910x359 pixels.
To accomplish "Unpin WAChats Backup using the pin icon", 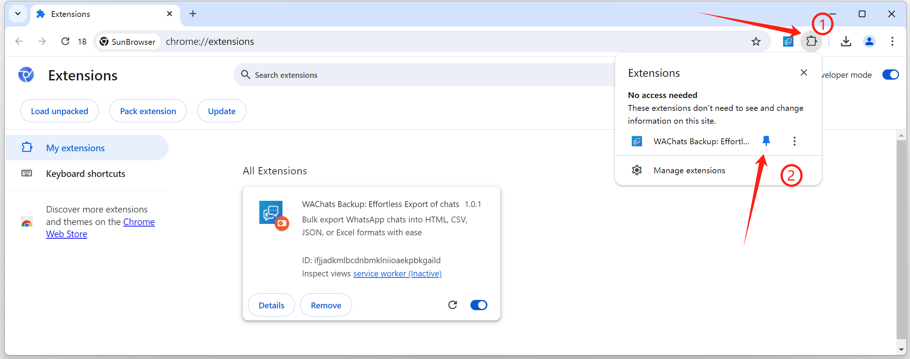I will pyautogui.click(x=766, y=141).
